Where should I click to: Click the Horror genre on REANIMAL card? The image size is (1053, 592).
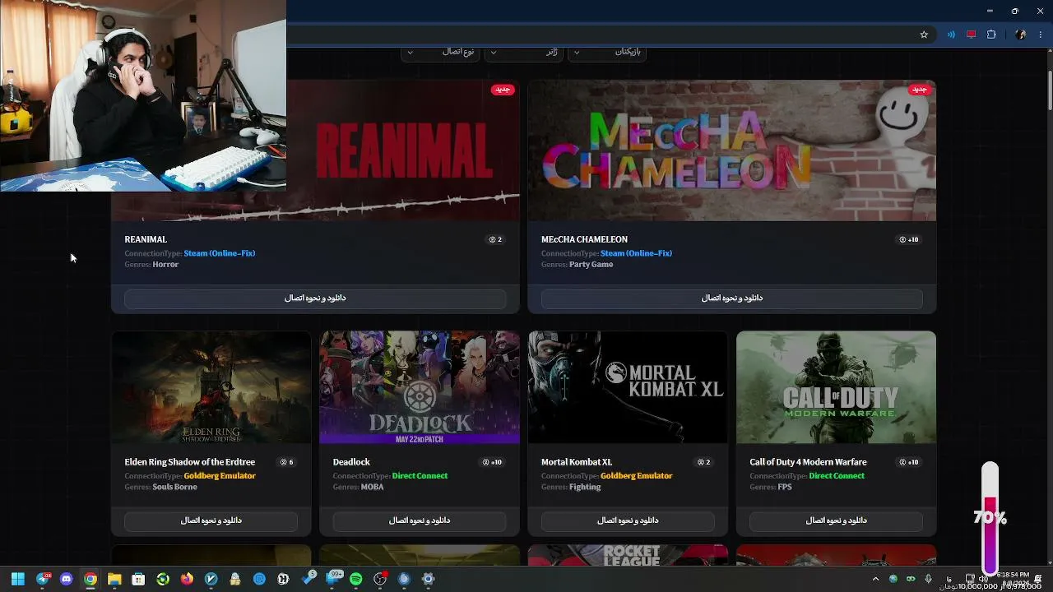pos(165,264)
